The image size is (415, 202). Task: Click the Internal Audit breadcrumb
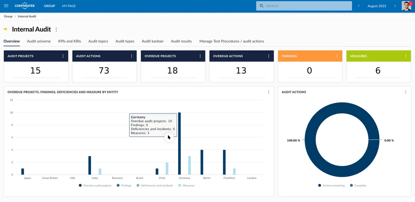click(x=27, y=16)
